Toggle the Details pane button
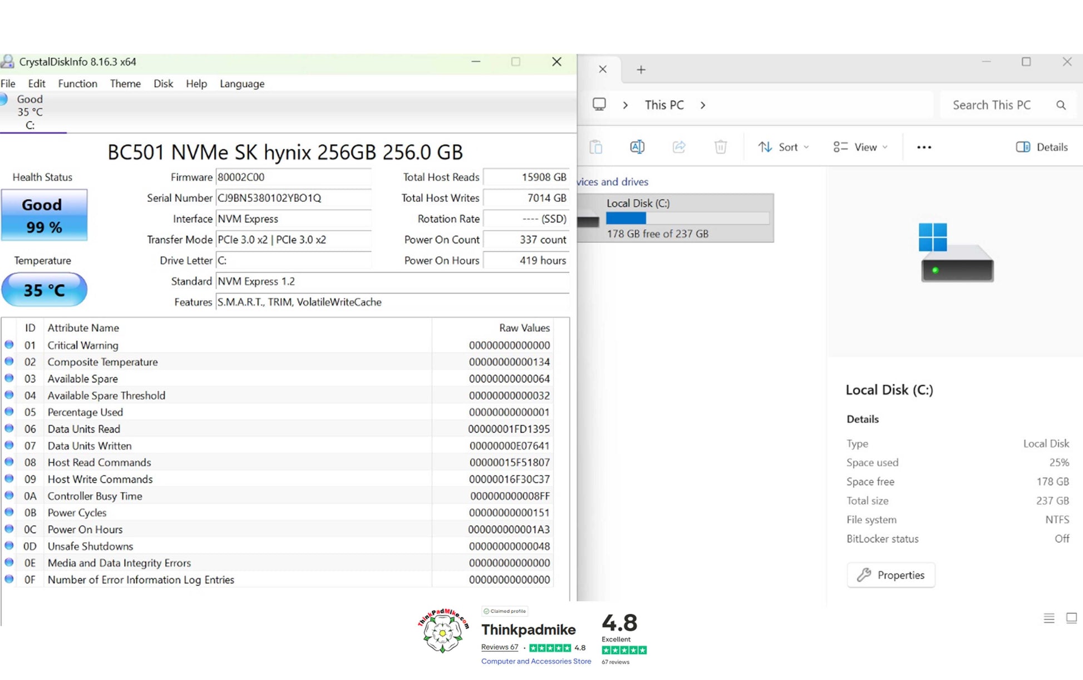 1042,147
